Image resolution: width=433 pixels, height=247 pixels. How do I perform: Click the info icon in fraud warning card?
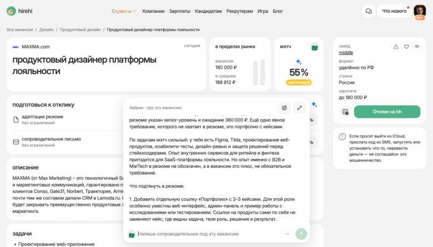pos(342,137)
